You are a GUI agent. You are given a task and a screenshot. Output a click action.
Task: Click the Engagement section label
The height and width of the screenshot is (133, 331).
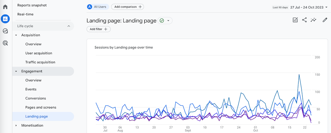click(32, 71)
